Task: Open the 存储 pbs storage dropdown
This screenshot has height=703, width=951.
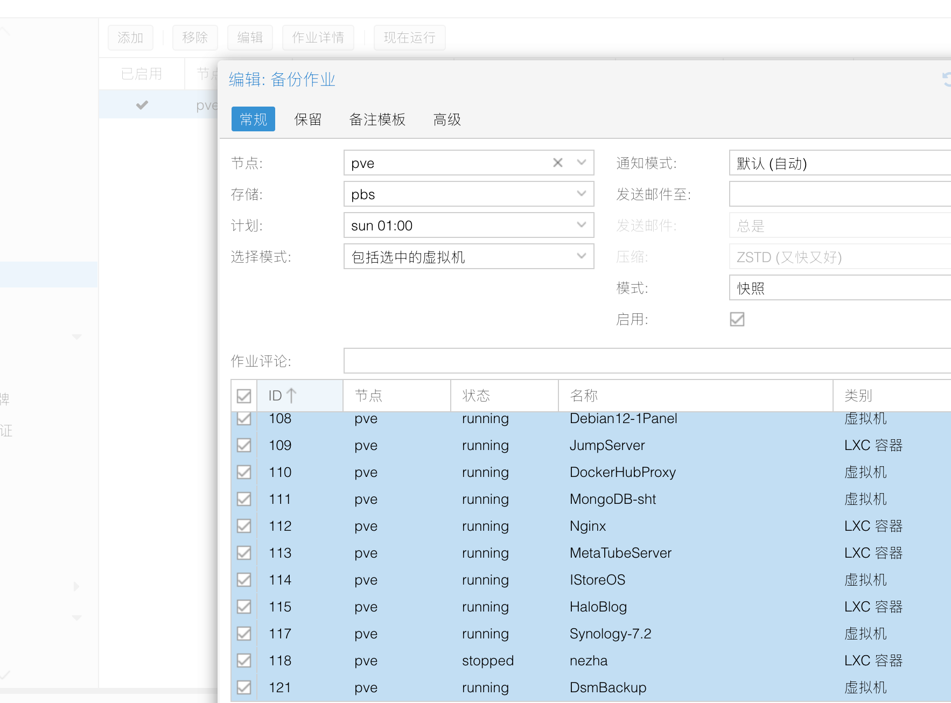Action: 582,194
